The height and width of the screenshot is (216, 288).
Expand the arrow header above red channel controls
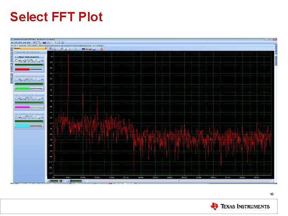point(29,57)
